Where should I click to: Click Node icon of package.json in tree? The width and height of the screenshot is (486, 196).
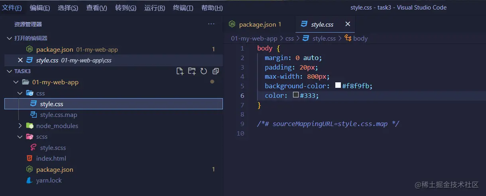point(29,169)
